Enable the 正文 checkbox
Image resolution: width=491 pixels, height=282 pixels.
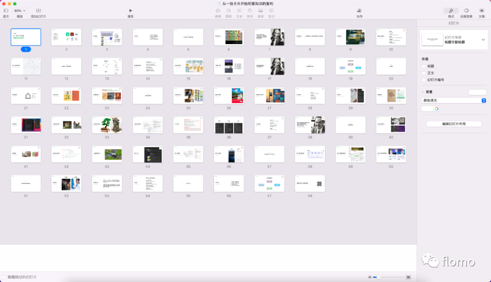click(x=424, y=73)
